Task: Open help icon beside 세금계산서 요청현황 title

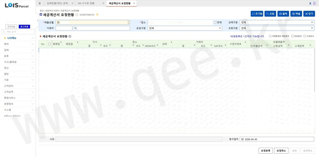Action: (x=77, y=15)
